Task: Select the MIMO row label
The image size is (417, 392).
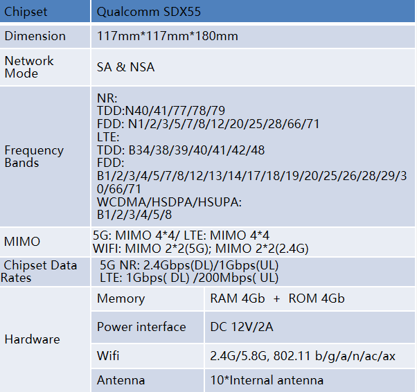Action: [22, 242]
